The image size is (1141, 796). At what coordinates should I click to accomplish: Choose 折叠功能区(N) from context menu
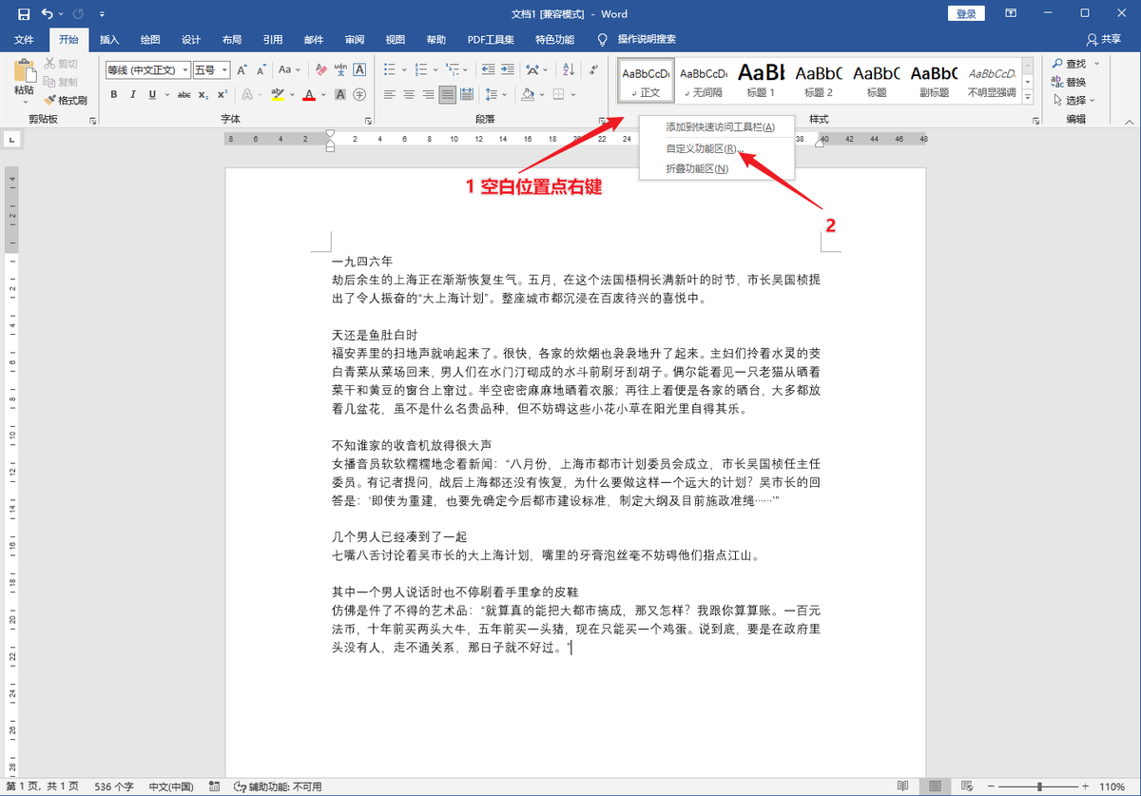point(717,168)
